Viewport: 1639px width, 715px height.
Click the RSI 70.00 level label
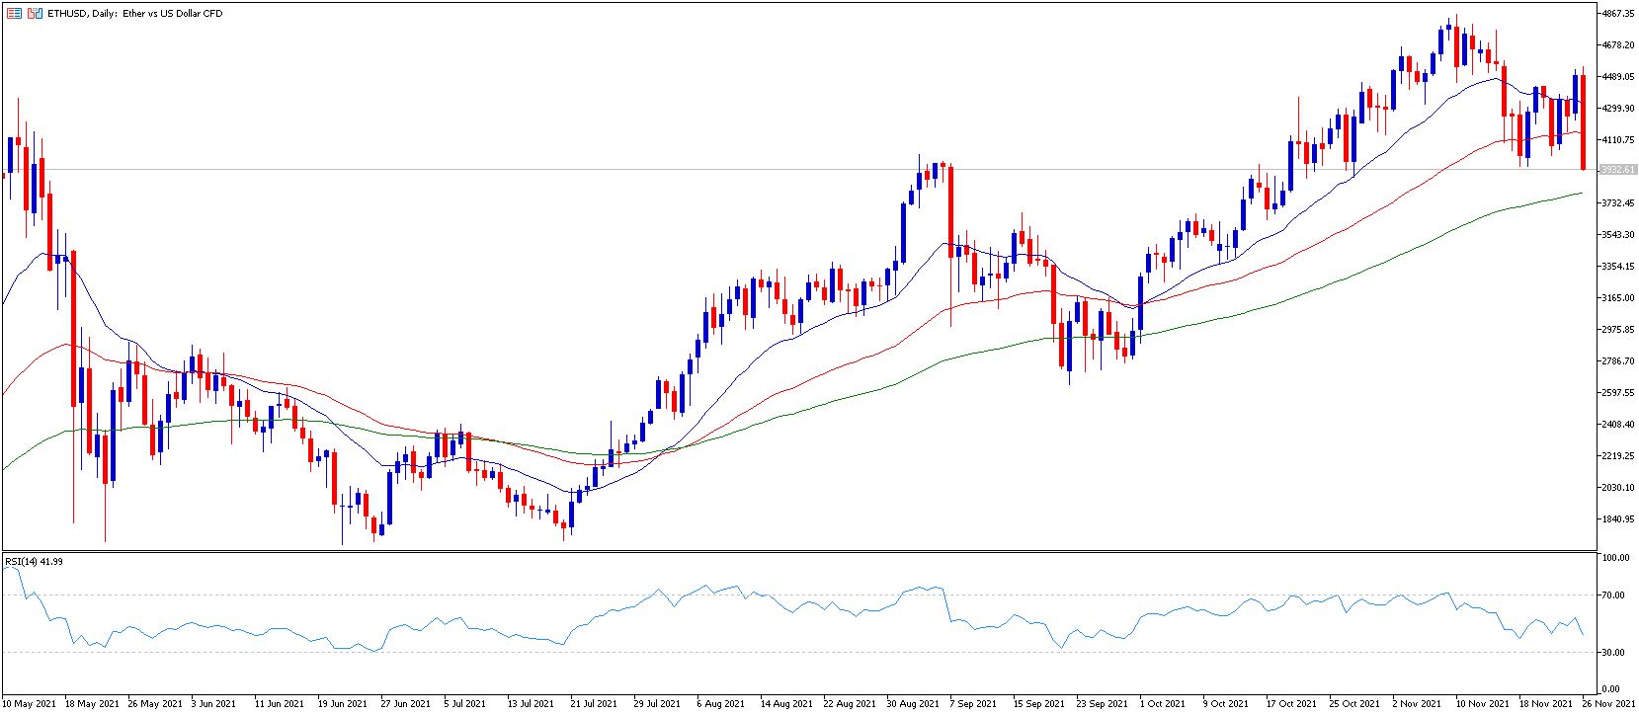1614,596
